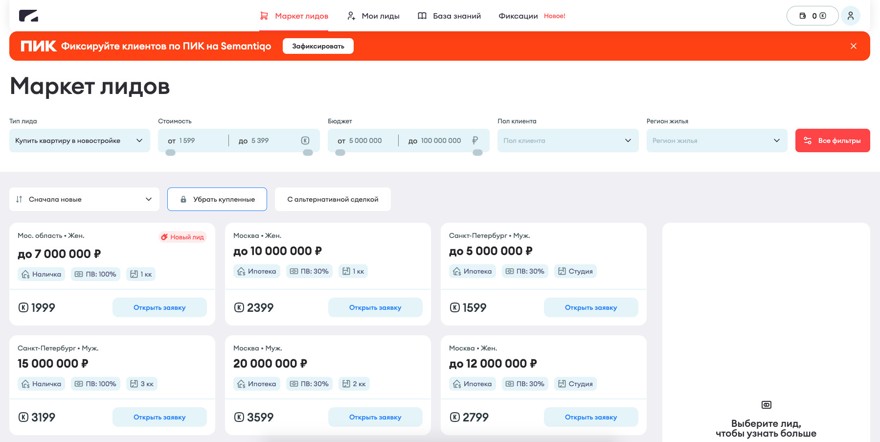This screenshot has height=442, width=880.
Task: Close the orange ПИК banner
Action: [x=854, y=46]
